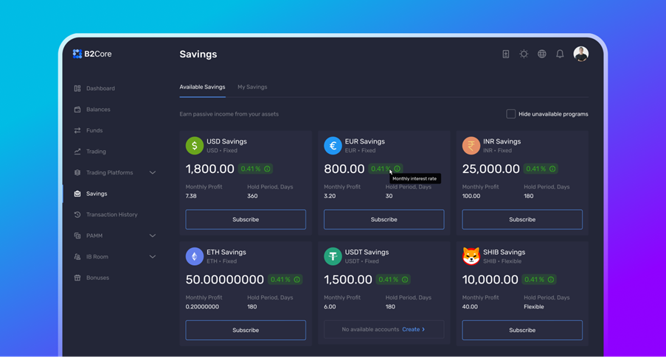666x357 pixels.
Task: Switch to the My Savings tab
Action: (252, 87)
